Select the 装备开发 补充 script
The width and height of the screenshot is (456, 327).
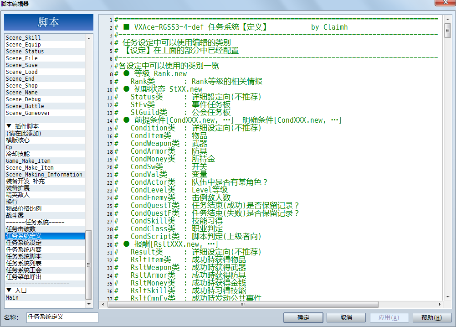click(x=45, y=181)
